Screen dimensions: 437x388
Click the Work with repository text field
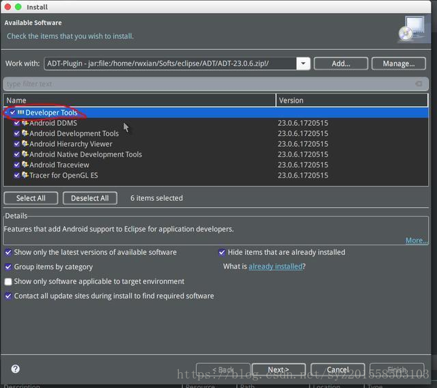[170, 64]
